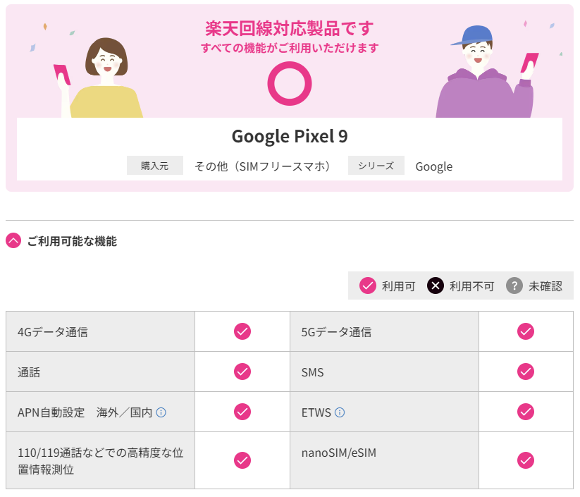Viewport: 580px width, 497px height.
Task: Collapse the ご利用可能な機能 section chevron
Action: coord(13,240)
